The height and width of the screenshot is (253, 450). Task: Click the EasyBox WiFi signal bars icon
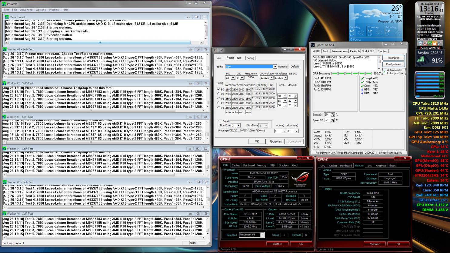421,59
